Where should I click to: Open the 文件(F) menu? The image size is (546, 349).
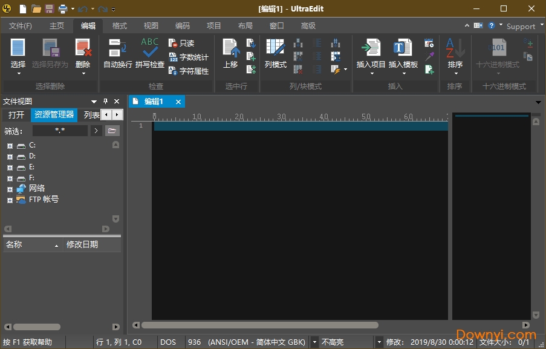coord(21,25)
